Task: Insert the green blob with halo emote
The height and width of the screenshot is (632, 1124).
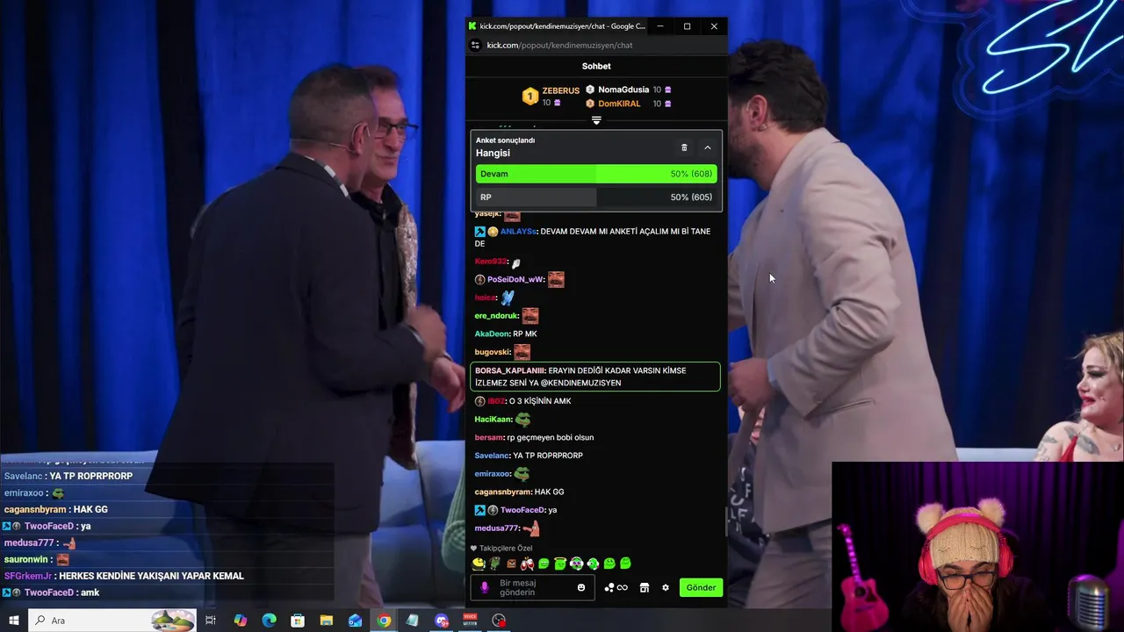Action: (560, 564)
